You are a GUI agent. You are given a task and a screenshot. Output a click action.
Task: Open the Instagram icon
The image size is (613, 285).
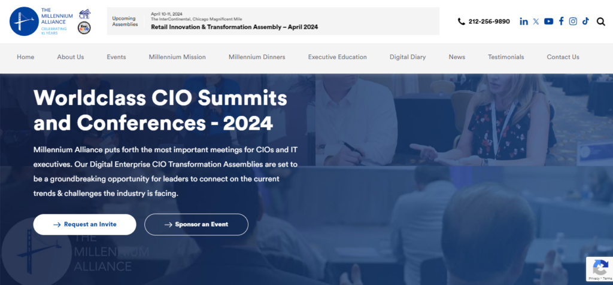pyautogui.click(x=573, y=22)
